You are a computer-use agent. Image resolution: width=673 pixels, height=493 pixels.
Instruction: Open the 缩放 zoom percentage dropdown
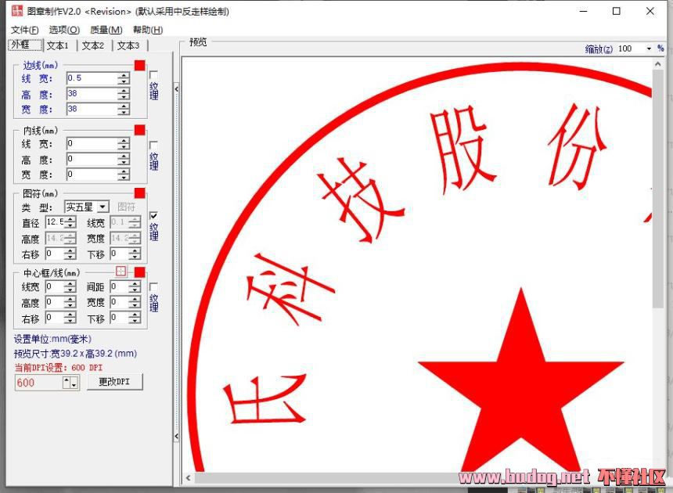[649, 49]
